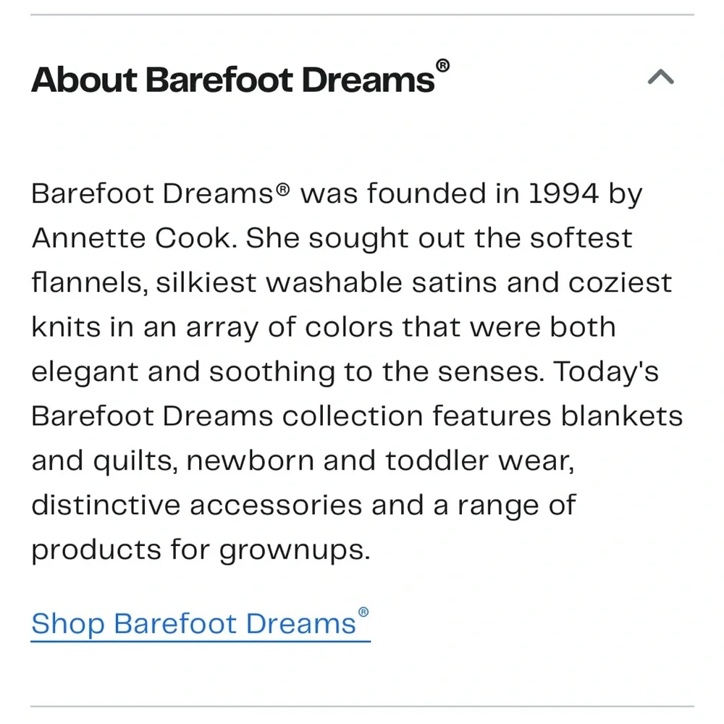Image resolution: width=724 pixels, height=724 pixels.
Task: Click the word Annette Cook in the text
Action: click(123, 237)
